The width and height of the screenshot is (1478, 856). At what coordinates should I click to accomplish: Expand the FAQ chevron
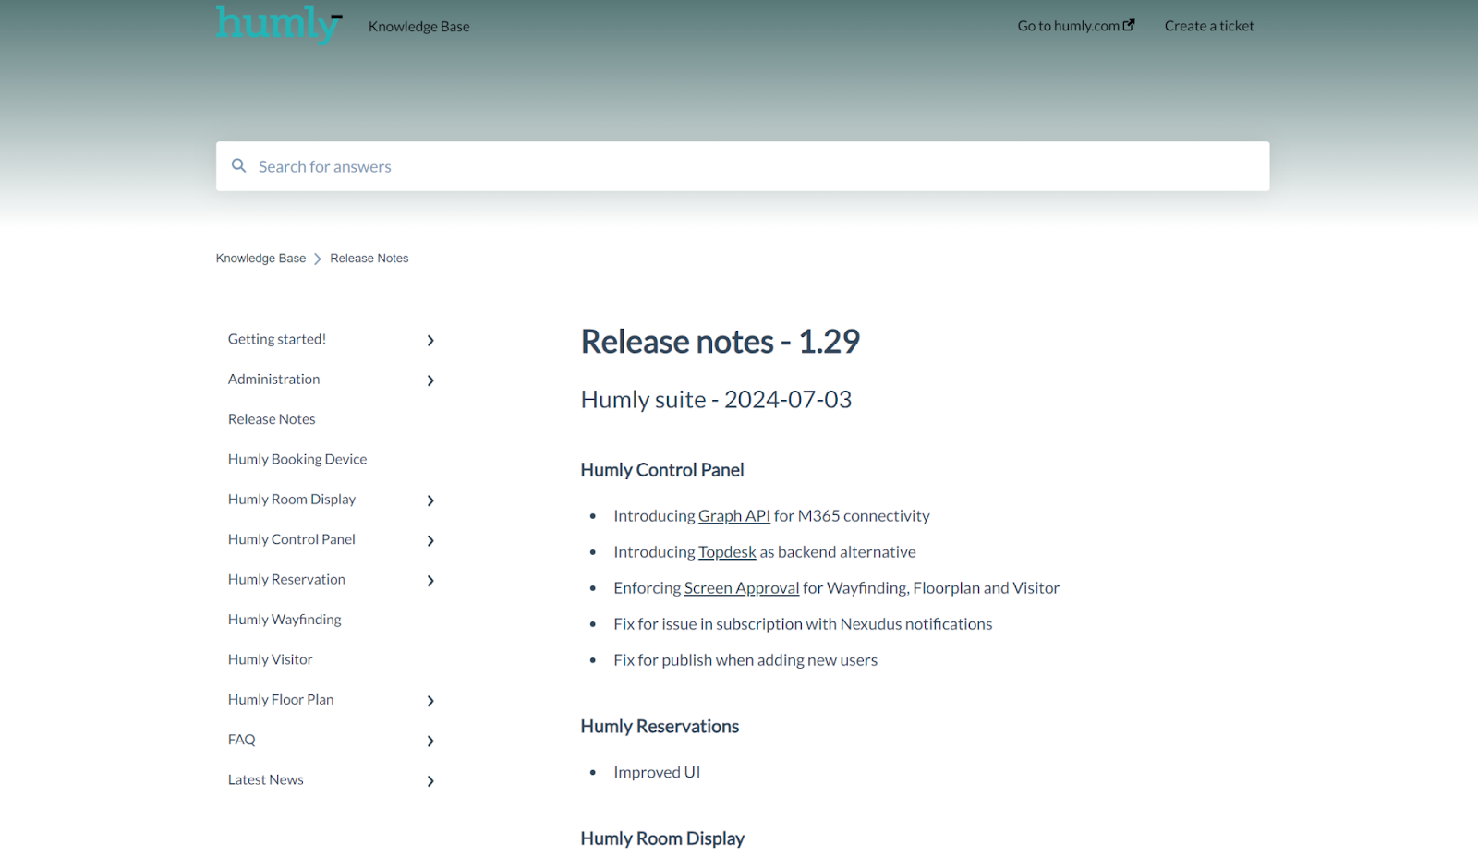(430, 741)
